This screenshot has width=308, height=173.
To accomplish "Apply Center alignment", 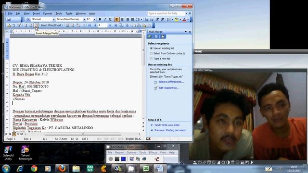I will click(x=122, y=19).
